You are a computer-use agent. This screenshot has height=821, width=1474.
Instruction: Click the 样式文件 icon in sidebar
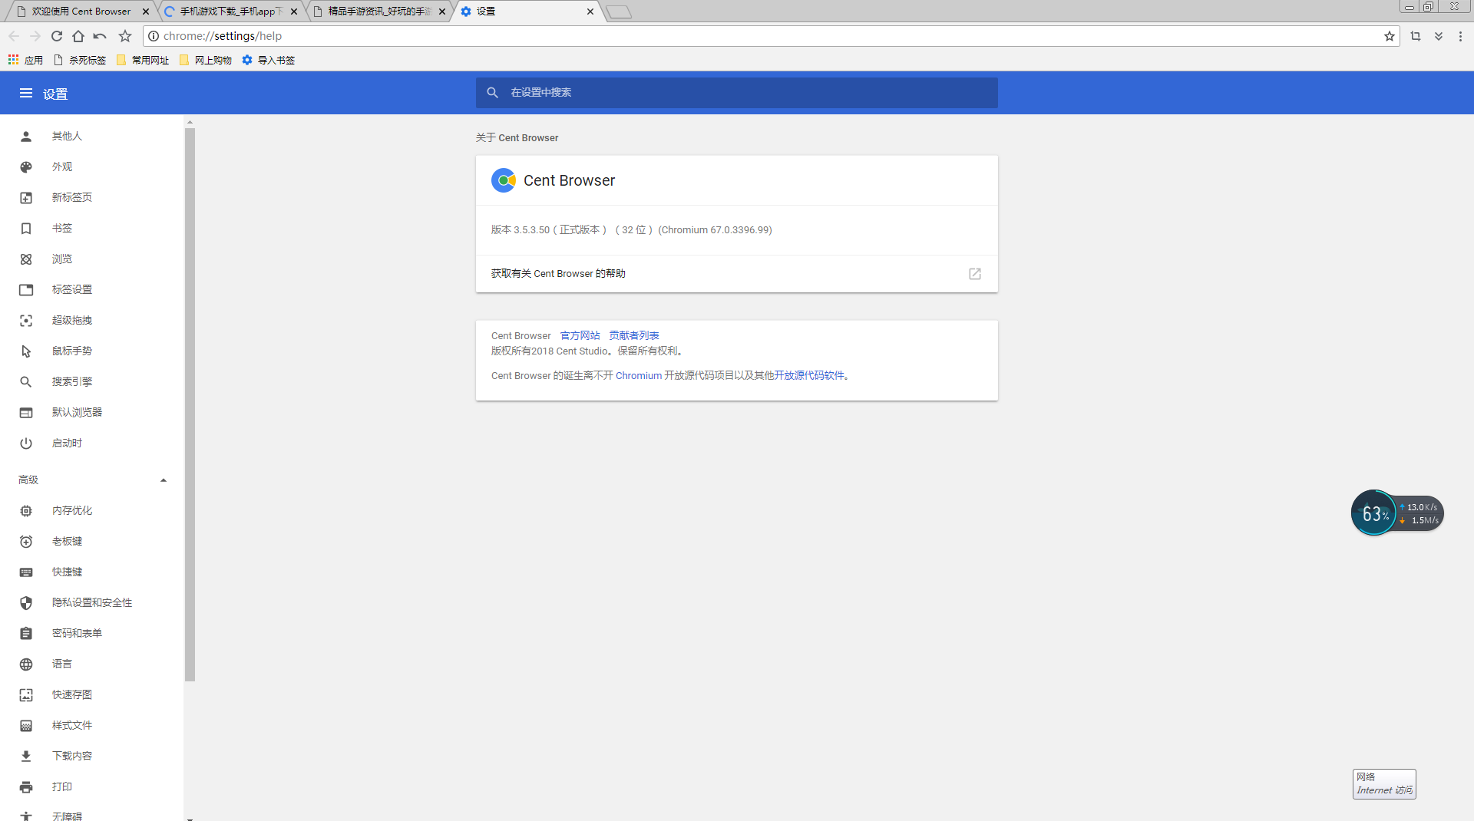pyautogui.click(x=26, y=725)
